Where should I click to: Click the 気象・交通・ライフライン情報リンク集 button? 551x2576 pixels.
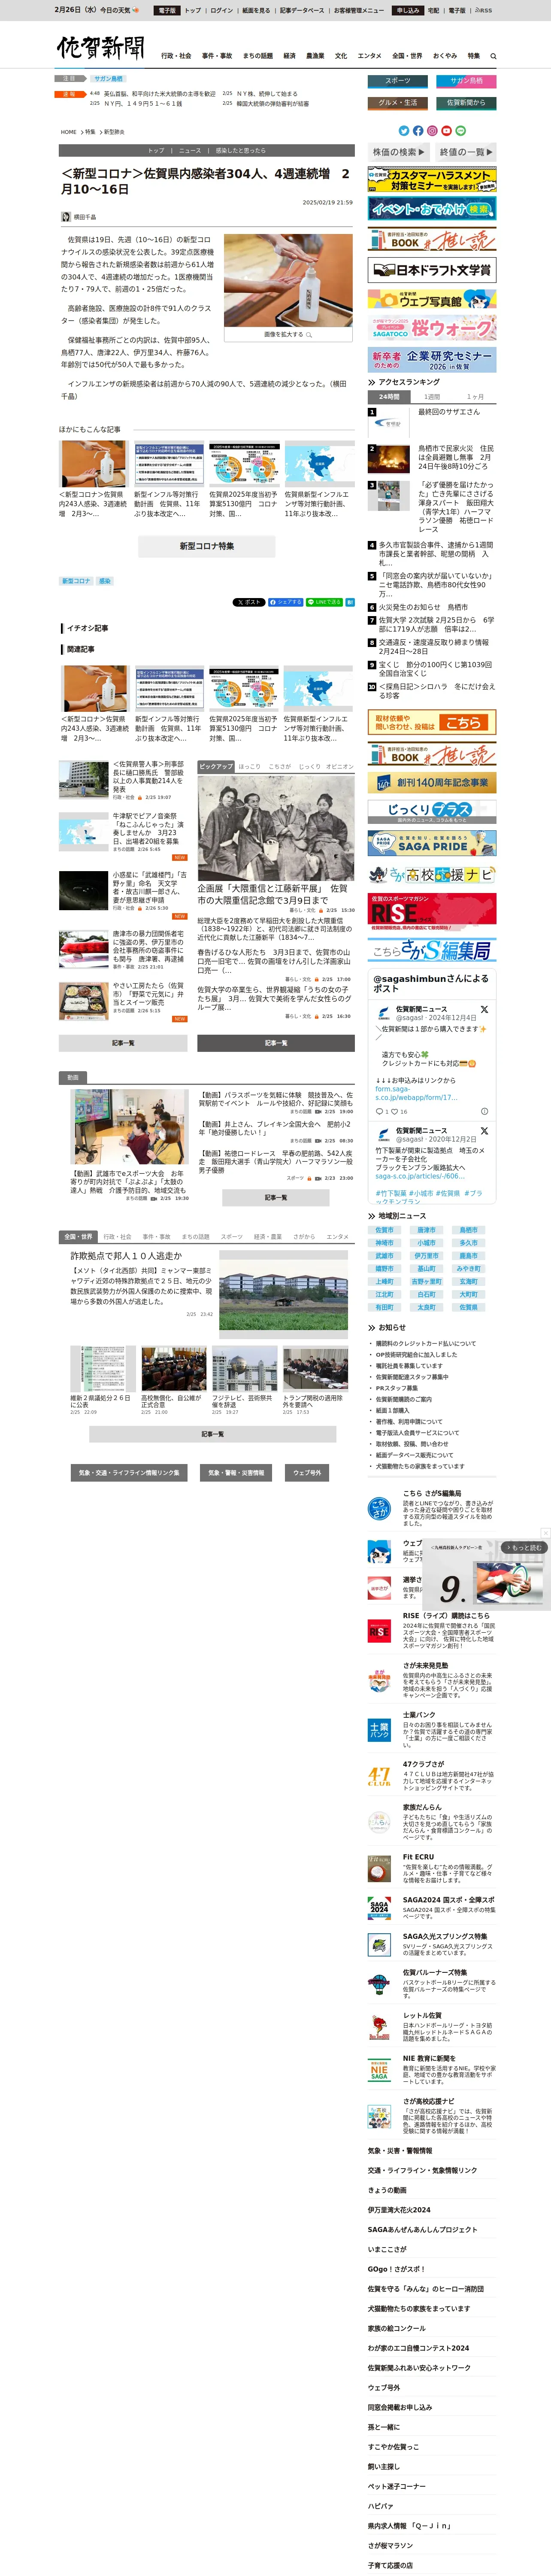129,1473
